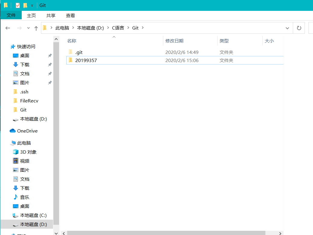Viewport: 313px width, 235px height.
Task: Open 下载 under 此电脑
Action: click(25, 188)
